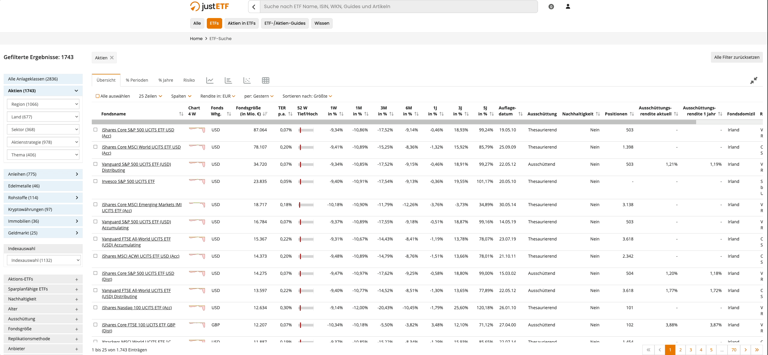Select checkbox for iShares Nasdaq 100 UCITS ETF
This screenshot has width=768, height=355.
pos(95,308)
